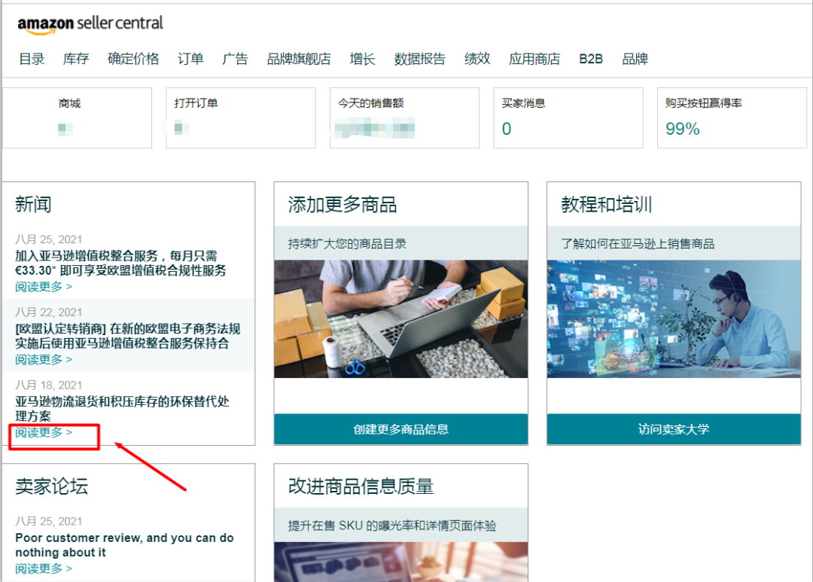Select the 打开订单 summary card
The image size is (813, 582).
click(241, 117)
